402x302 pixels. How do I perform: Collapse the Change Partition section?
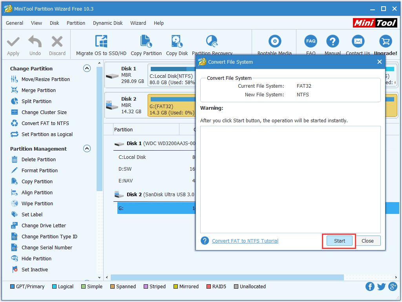tap(87, 68)
